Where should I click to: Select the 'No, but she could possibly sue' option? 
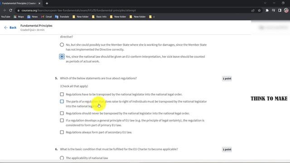coord(62,45)
